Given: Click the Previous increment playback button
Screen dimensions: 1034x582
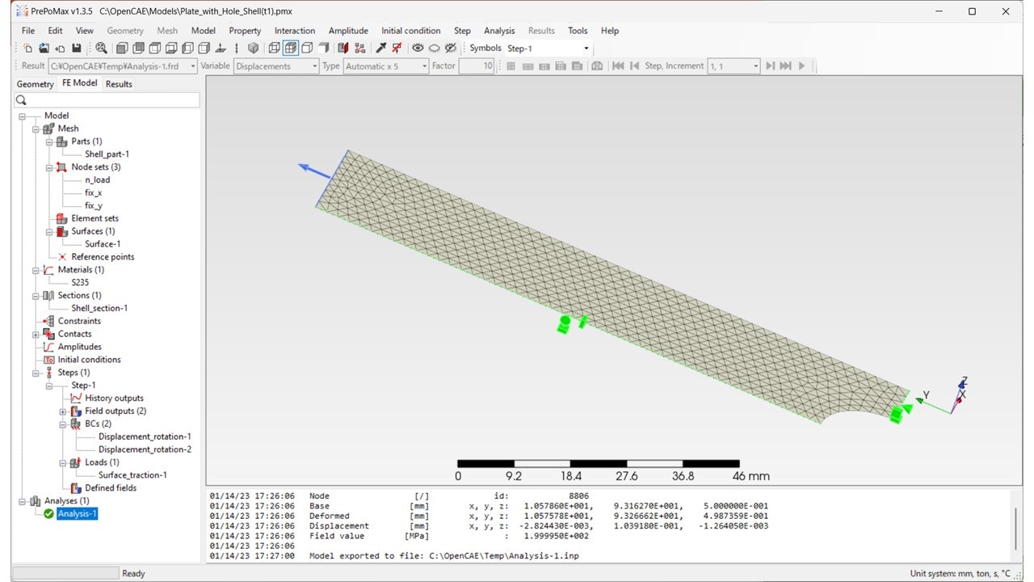Looking at the screenshot, I should point(634,66).
